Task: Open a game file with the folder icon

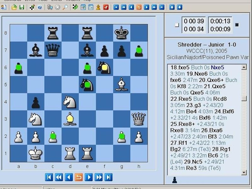Action: pos(14,7)
